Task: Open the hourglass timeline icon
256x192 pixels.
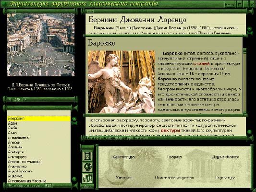Action: coord(87,156)
